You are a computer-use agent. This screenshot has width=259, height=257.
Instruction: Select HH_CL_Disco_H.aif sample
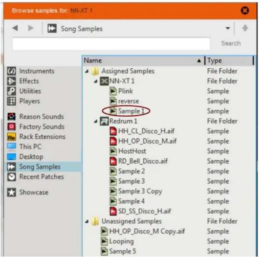146,131
